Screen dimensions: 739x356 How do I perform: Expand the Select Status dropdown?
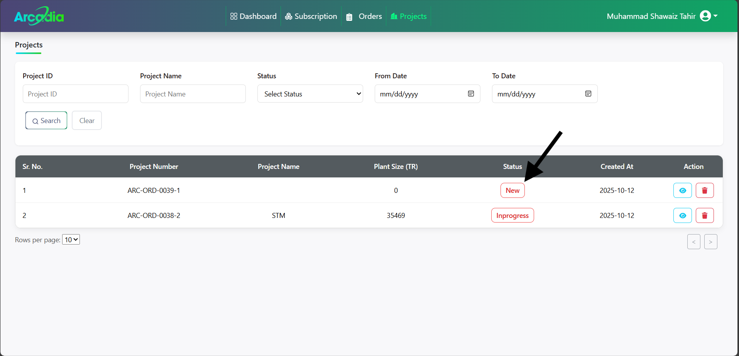310,94
